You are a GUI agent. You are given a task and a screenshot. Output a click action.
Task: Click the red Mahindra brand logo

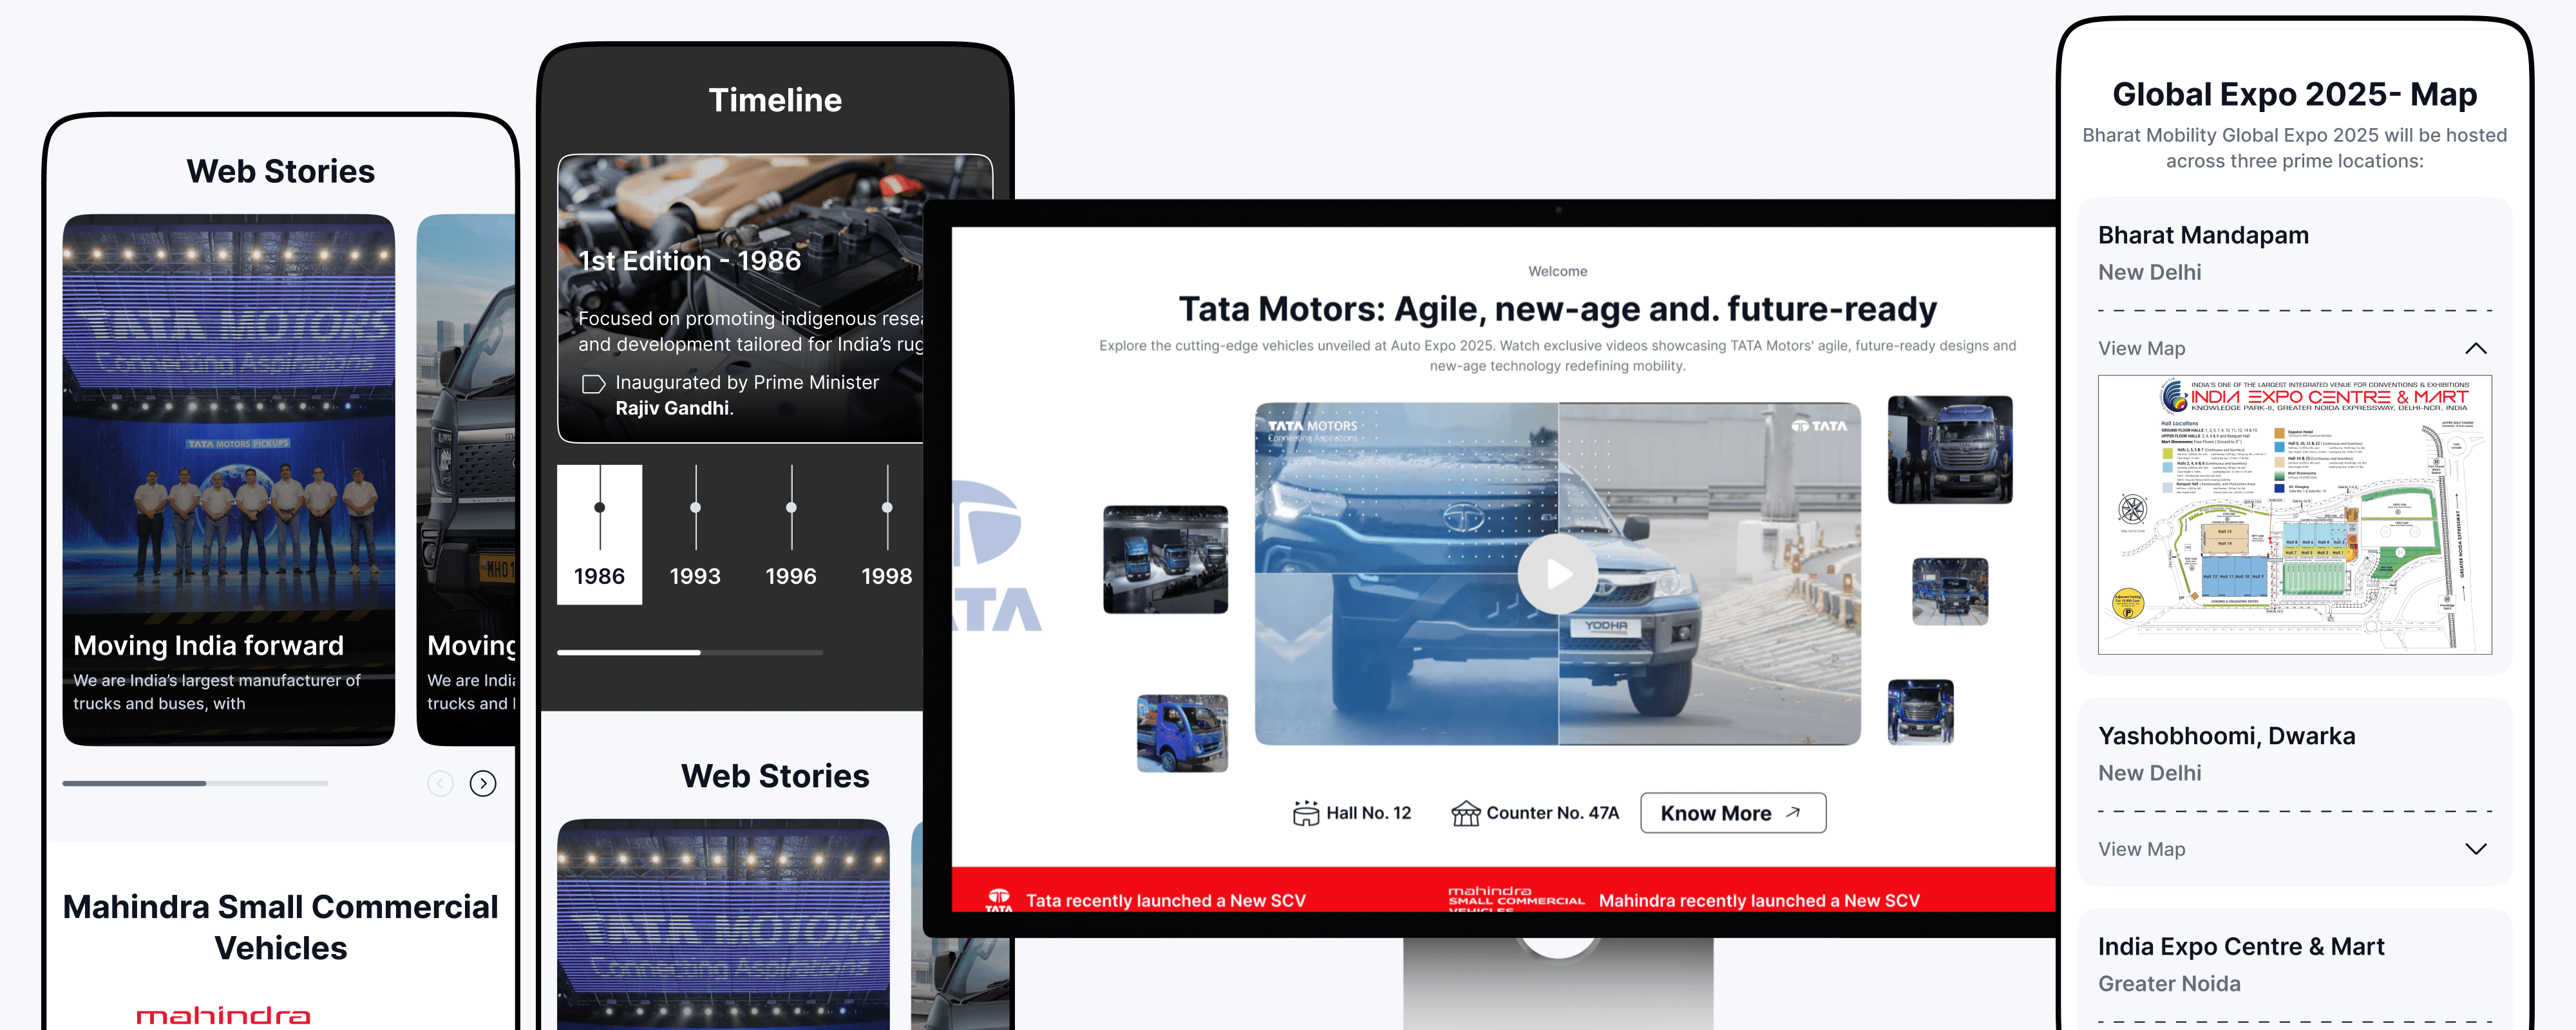coord(223,1015)
